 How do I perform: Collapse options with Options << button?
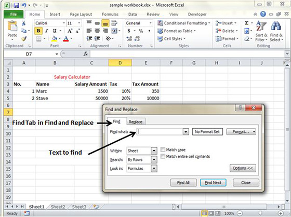[x=243, y=168]
